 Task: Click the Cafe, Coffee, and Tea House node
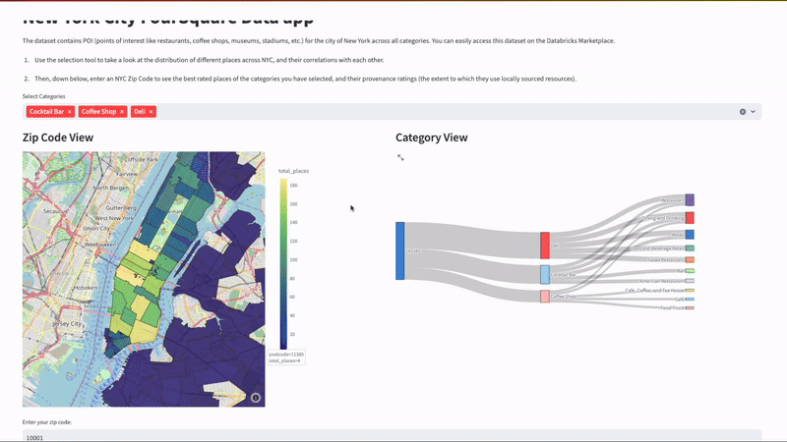(x=691, y=290)
